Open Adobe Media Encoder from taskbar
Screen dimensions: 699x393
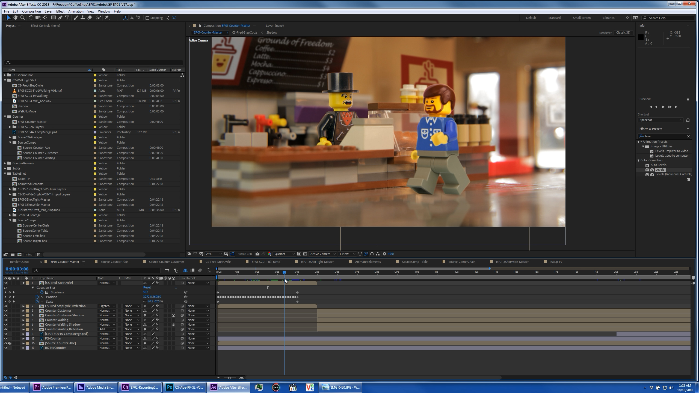tap(96, 387)
